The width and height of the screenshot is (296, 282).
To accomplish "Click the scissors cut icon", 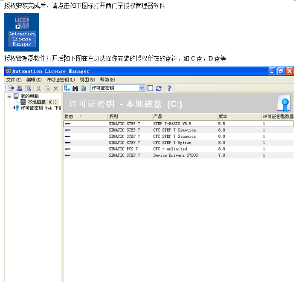I will click(x=39, y=88).
